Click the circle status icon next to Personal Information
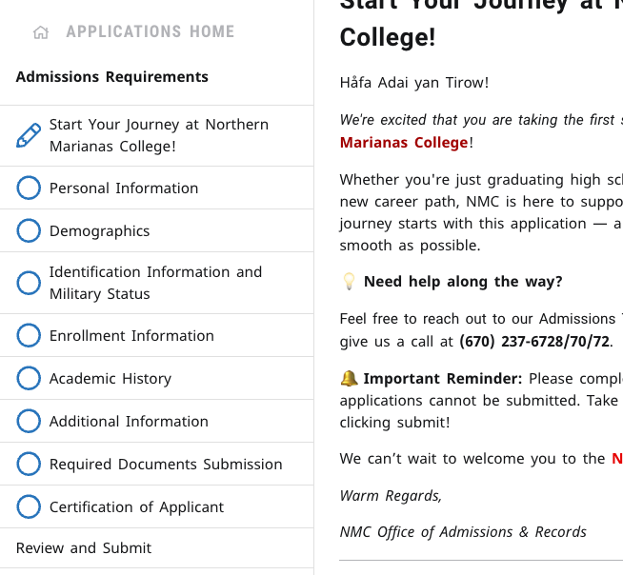The height and width of the screenshot is (575, 623). tap(29, 188)
